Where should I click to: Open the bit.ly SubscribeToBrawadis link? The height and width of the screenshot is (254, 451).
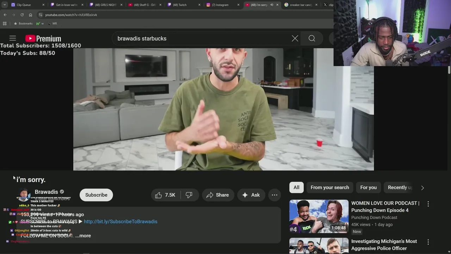pyautogui.click(x=121, y=222)
